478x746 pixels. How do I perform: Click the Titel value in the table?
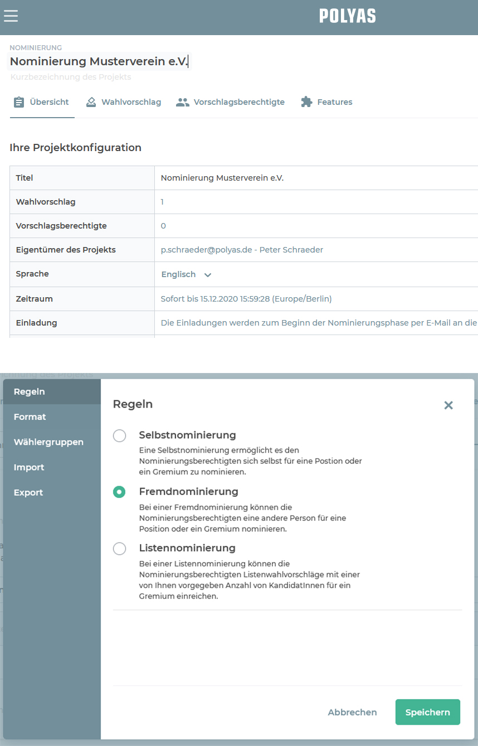(222, 178)
